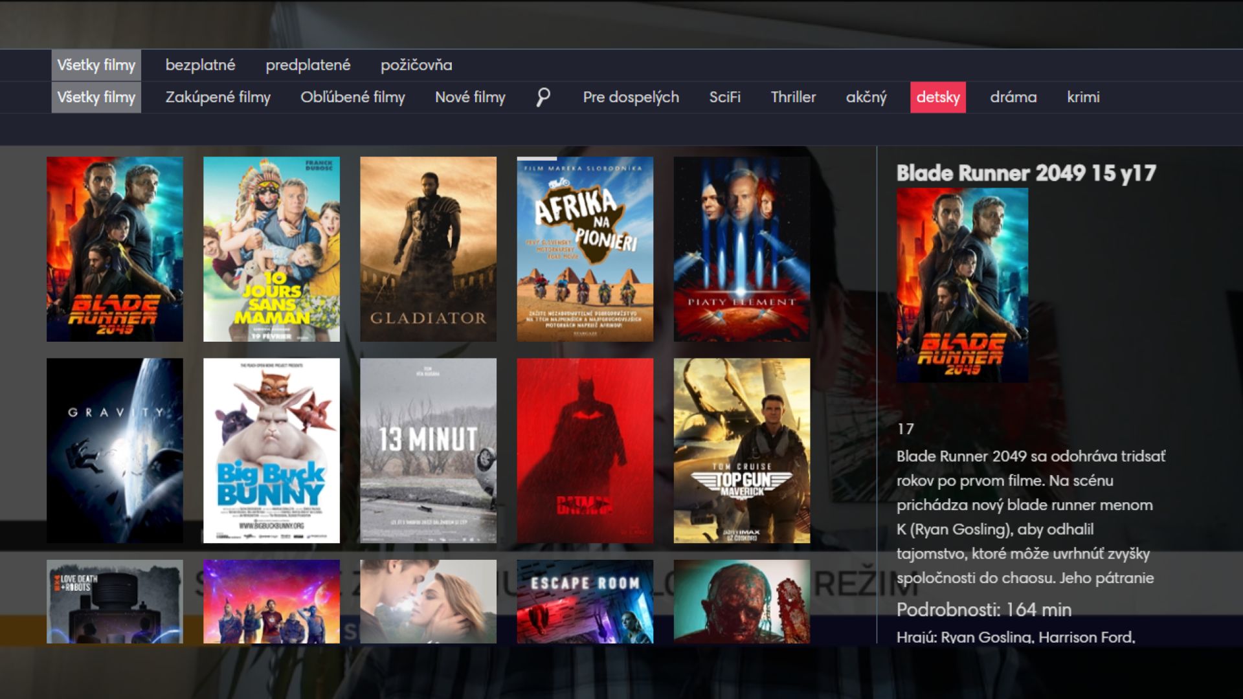Choose the dráma genre filter
The image size is (1243, 699).
[1013, 97]
